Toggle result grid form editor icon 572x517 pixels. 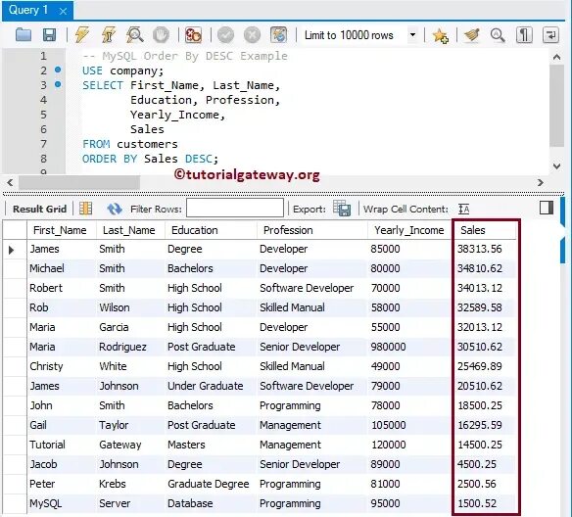click(x=86, y=209)
